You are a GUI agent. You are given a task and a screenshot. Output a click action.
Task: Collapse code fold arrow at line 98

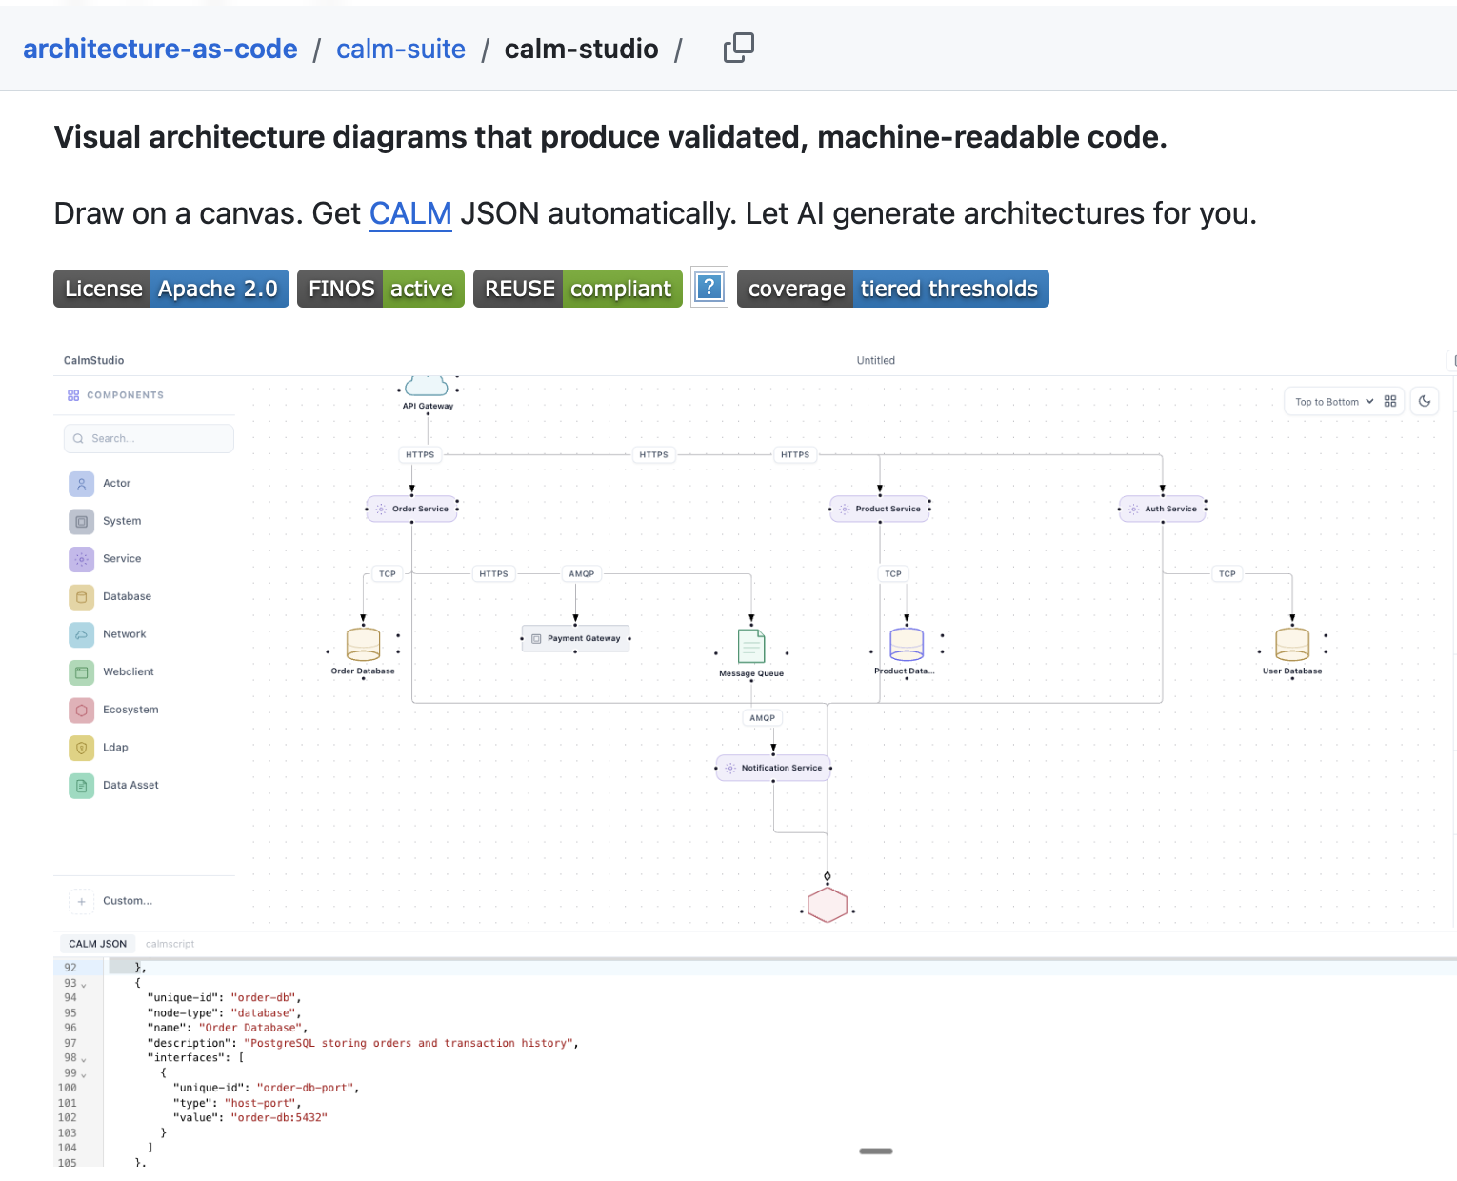[84, 1060]
